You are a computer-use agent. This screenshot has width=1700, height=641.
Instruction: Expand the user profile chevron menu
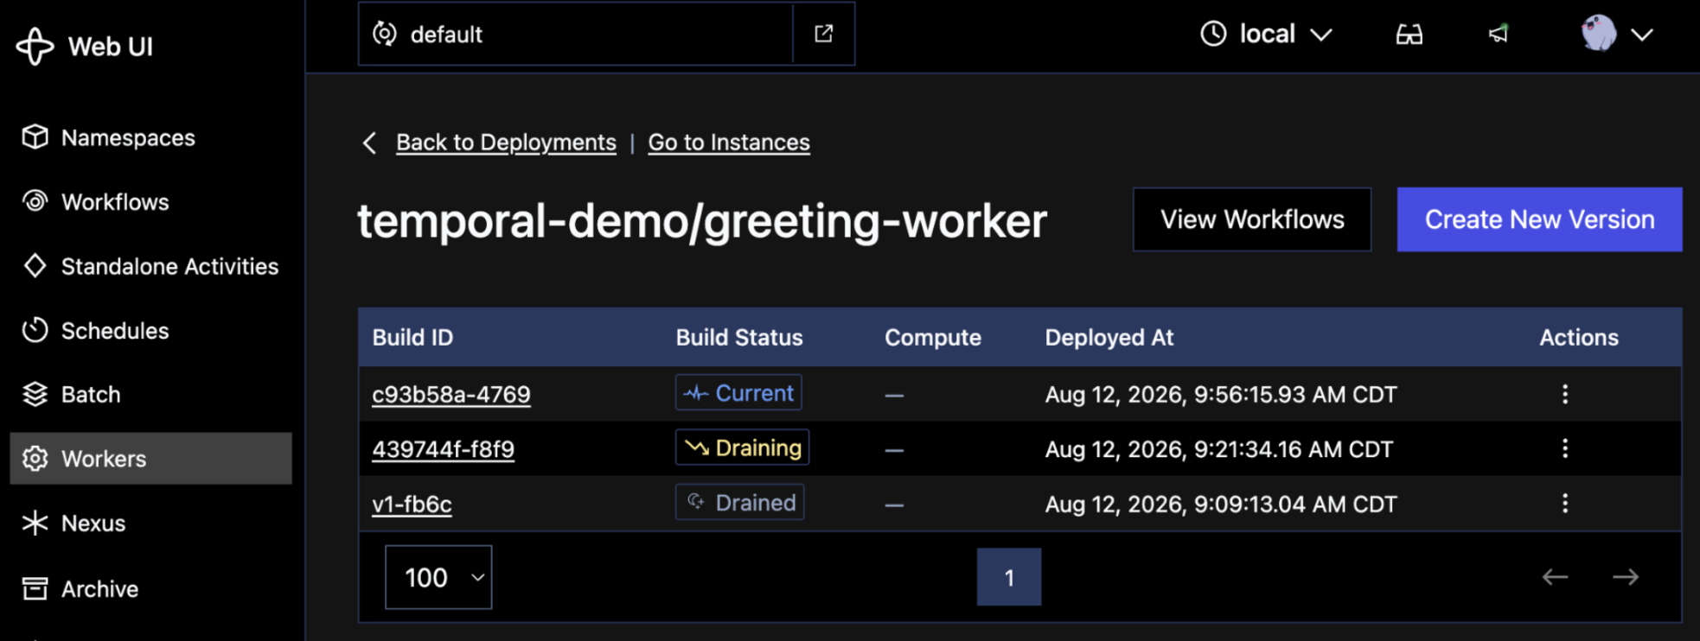click(x=1641, y=35)
